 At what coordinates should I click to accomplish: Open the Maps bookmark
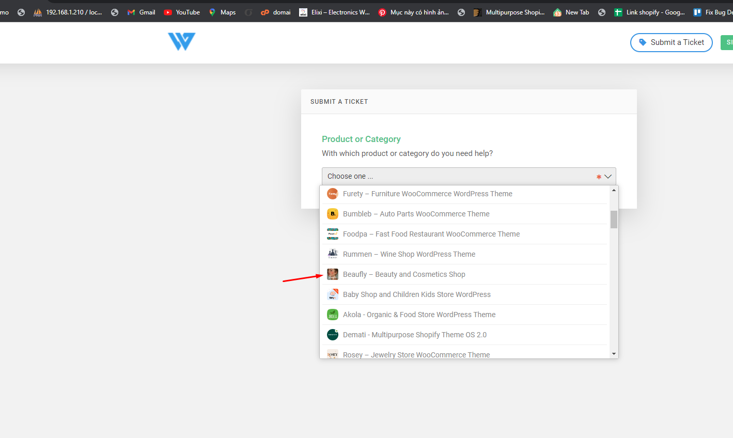[222, 12]
